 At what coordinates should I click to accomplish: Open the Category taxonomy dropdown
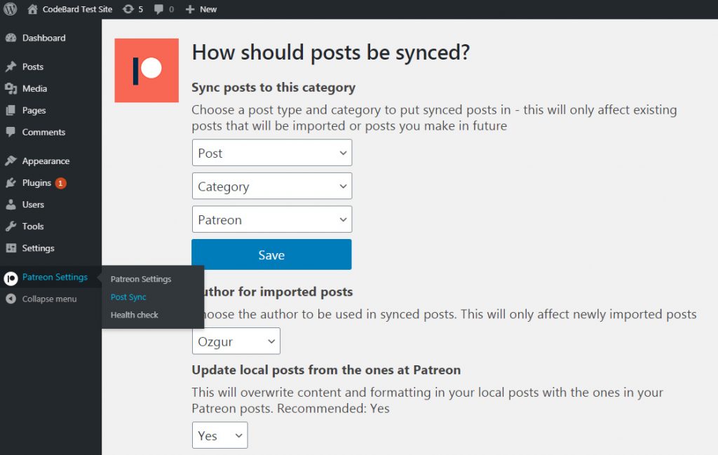(272, 186)
